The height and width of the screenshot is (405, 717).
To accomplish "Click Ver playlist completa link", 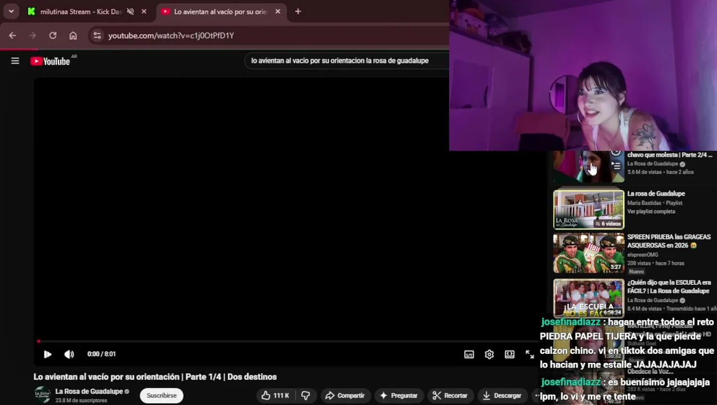I will (651, 211).
